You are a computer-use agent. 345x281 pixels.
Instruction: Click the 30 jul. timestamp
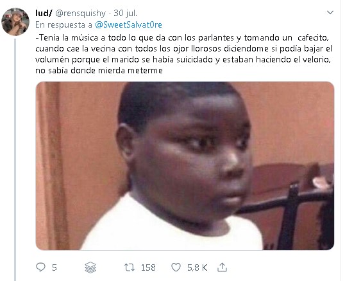coord(125,14)
